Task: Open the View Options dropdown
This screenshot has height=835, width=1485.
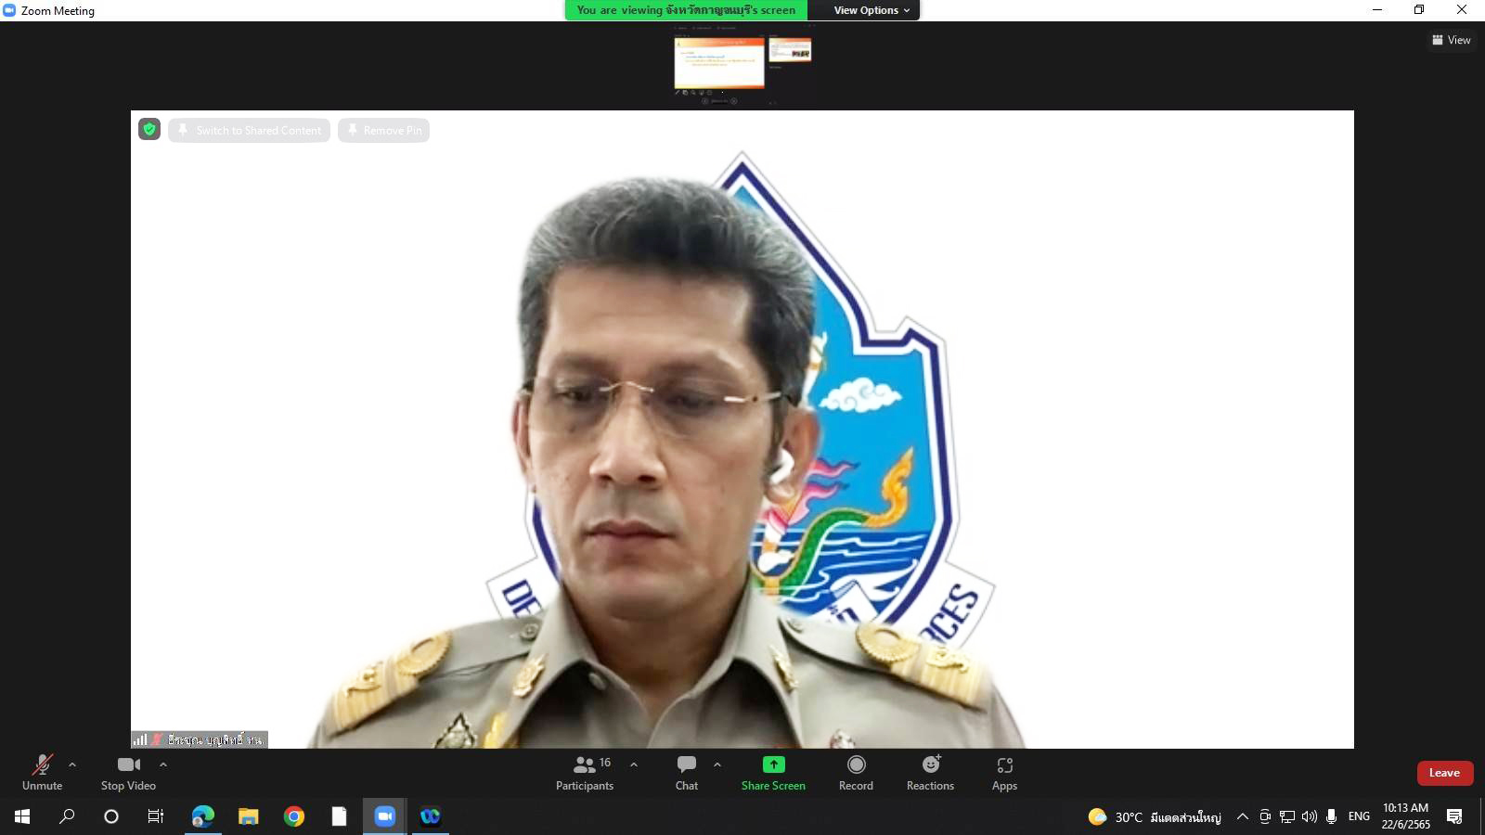Action: [x=871, y=10]
